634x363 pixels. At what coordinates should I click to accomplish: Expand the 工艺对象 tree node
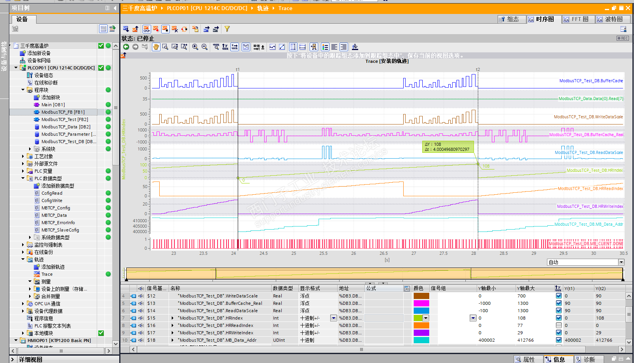[23, 156]
